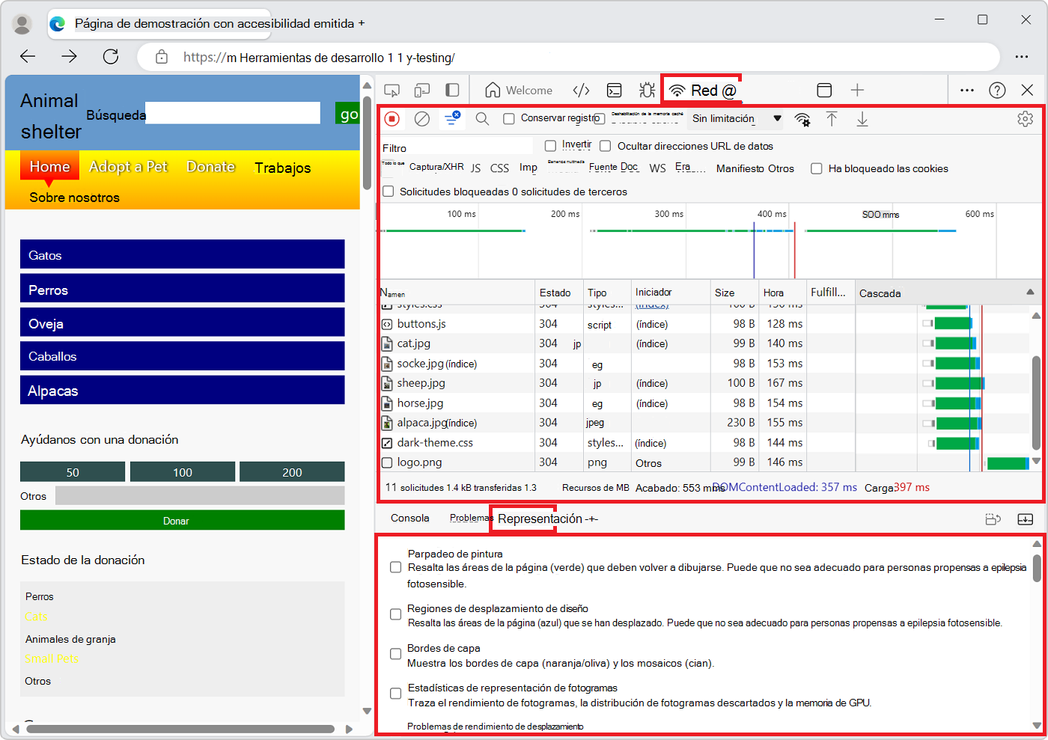1048x740 pixels.
Task: Open the Adopt a Pet page
Action: tap(128, 168)
